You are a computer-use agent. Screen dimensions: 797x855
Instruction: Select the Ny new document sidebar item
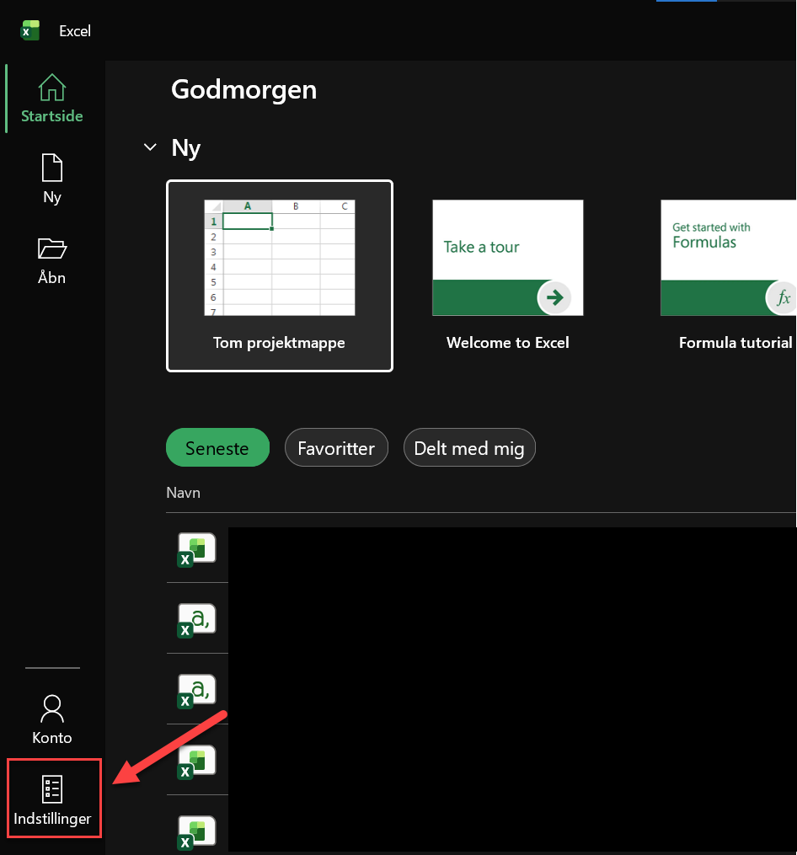point(52,179)
